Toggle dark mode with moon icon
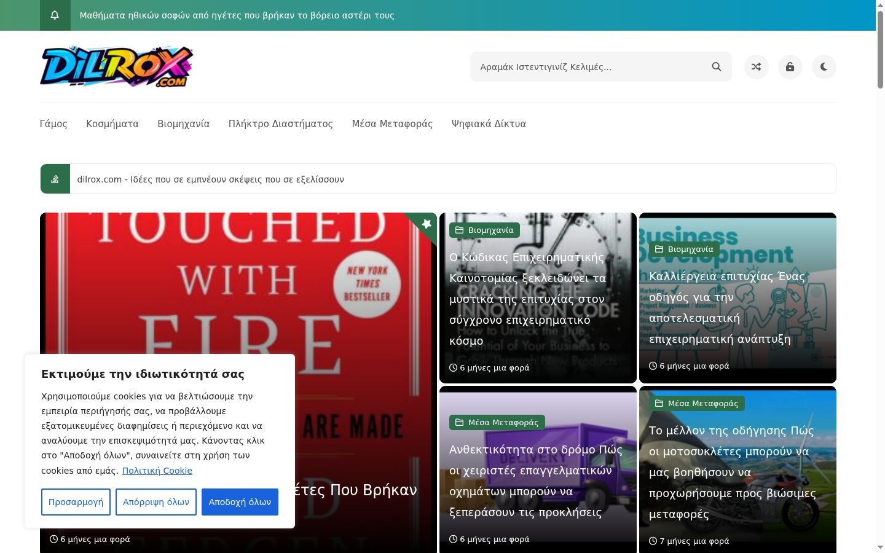Viewport: 885px width, 553px height. tap(824, 67)
